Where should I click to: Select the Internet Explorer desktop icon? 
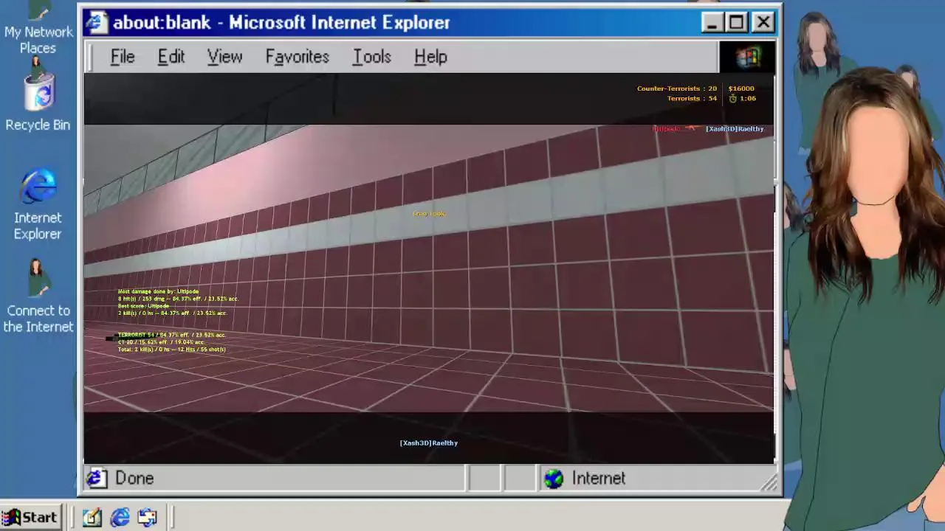[38, 205]
